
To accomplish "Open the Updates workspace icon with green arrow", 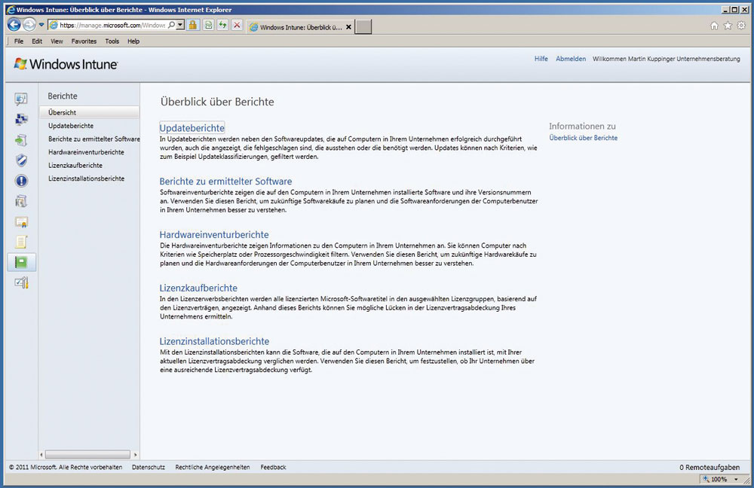I will (x=21, y=140).
